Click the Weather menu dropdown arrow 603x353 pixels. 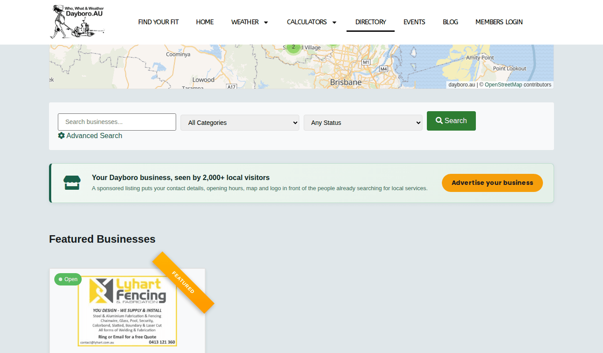click(x=266, y=23)
